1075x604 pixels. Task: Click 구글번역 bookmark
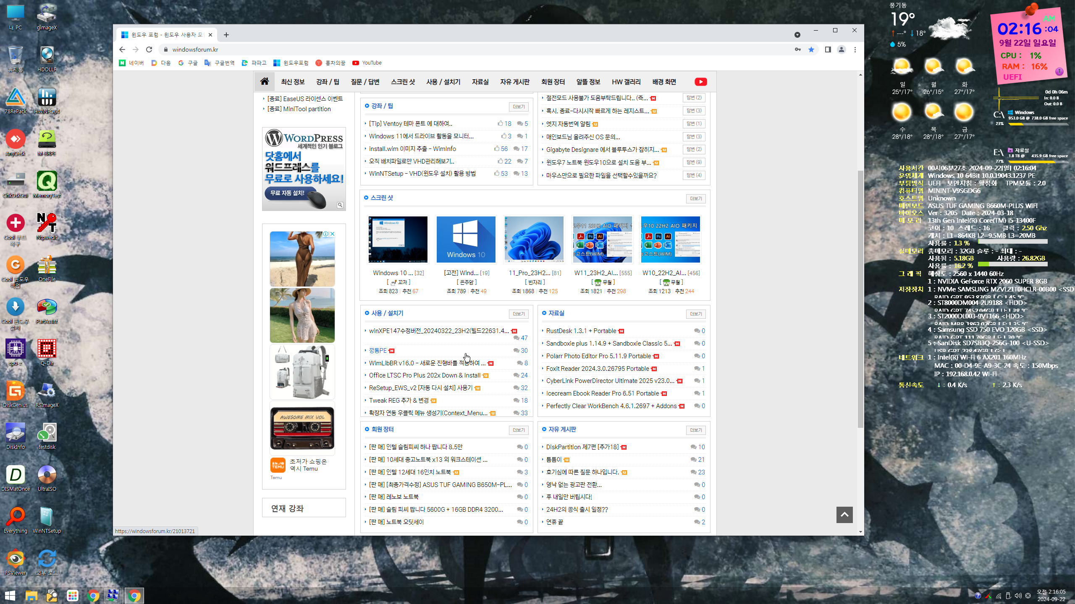click(219, 63)
